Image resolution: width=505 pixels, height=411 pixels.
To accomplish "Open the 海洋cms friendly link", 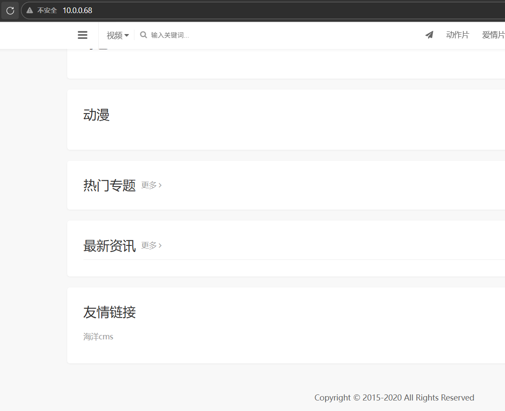I will click(98, 337).
